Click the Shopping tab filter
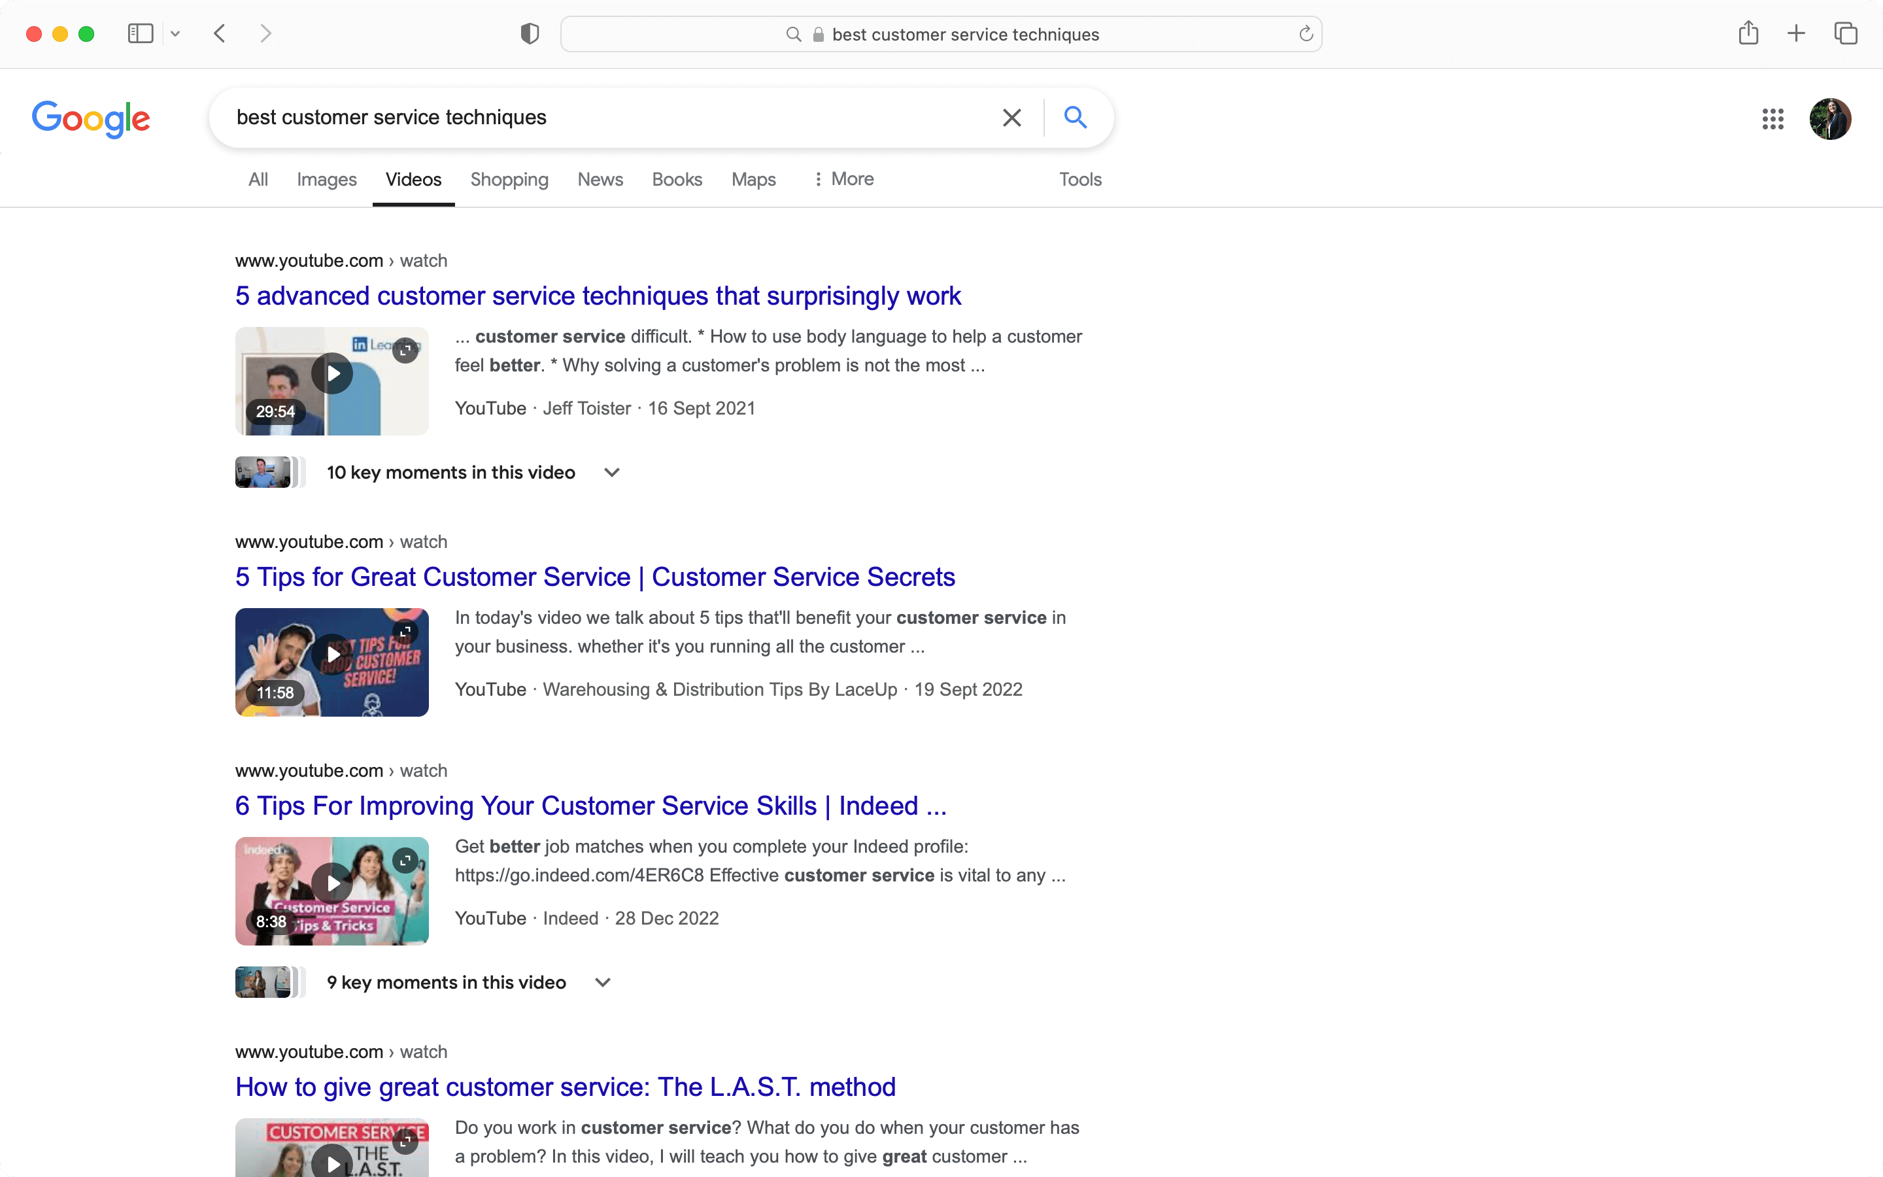Screen dimensions: 1883x1177 (509, 179)
